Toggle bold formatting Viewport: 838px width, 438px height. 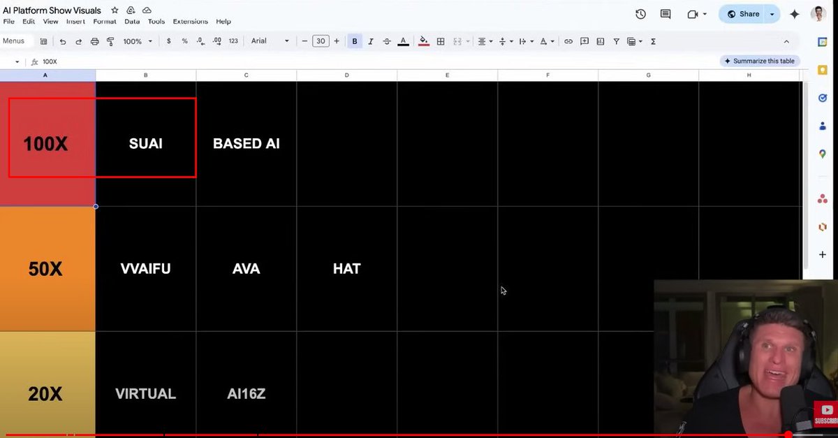click(355, 41)
